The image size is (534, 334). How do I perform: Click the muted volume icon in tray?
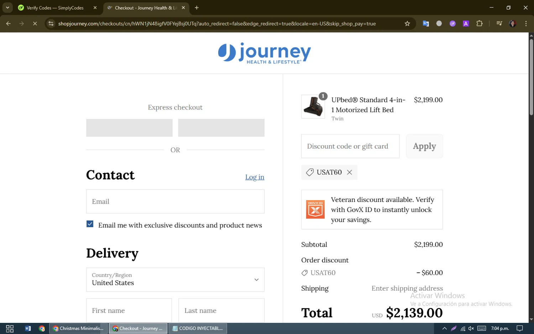(471, 328)
